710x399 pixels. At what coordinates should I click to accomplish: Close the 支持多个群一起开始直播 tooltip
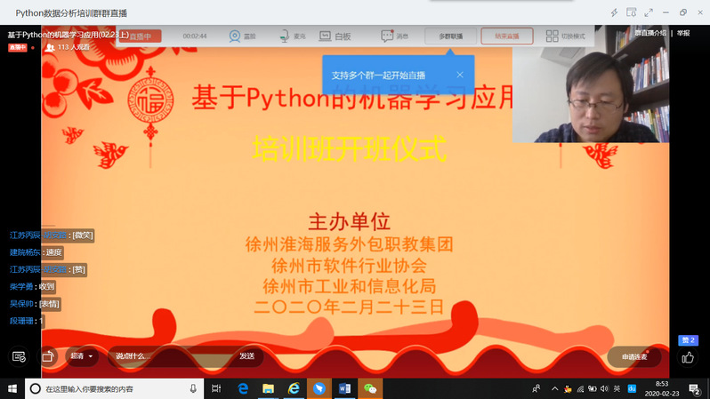tap(460, 75)
